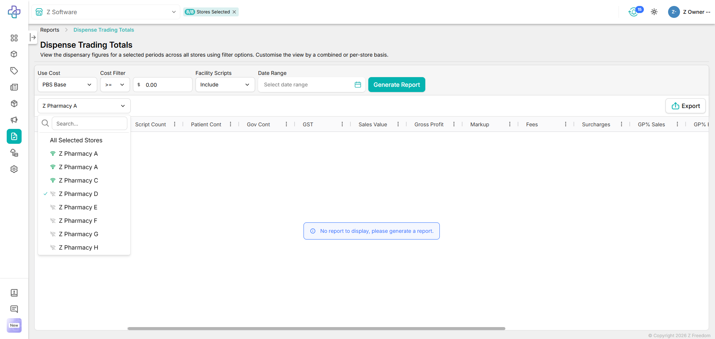Open the dashboard grid icon in sidebar
The image size is (715, 339).
14,38
